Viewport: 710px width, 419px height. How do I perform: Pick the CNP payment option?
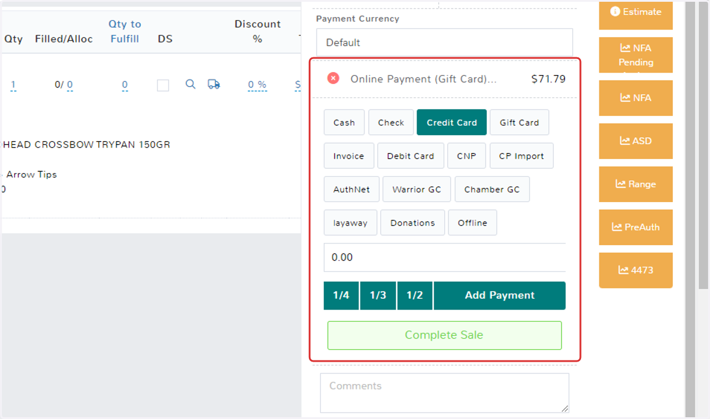coord(466,156)
